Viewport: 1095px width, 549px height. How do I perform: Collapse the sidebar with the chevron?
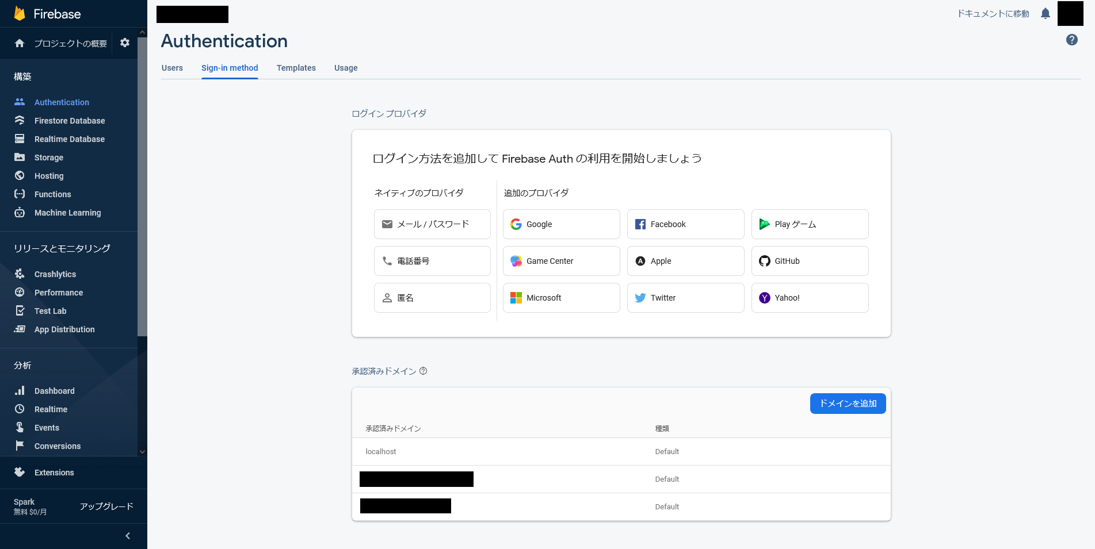coord(128,536)
